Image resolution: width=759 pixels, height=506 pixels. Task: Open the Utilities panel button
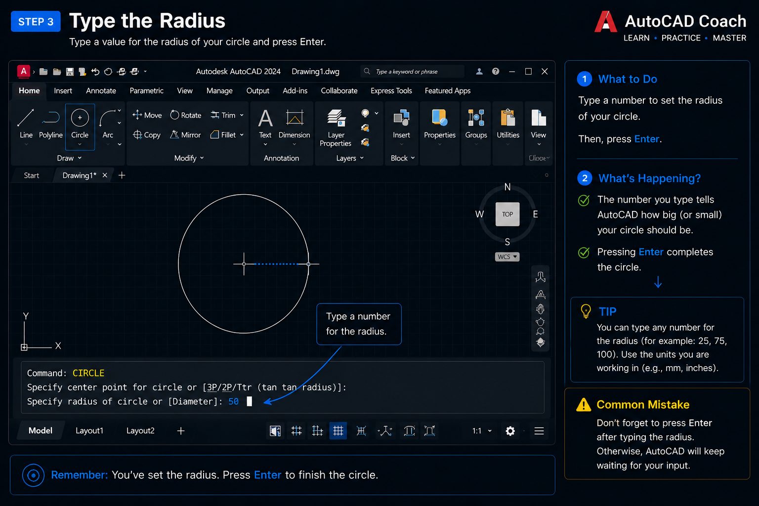(x=508, y=124)
